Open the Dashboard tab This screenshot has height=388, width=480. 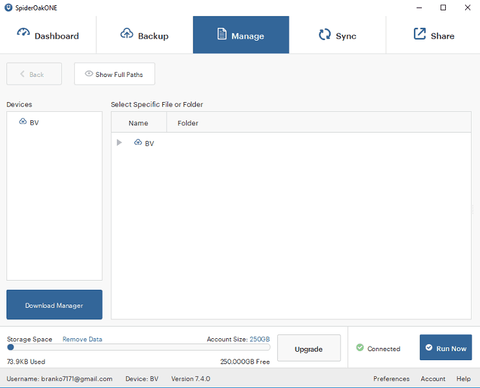coord(48,35)
